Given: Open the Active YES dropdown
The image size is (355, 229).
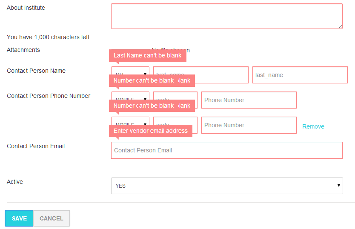Looking at the screenshot, I should click(x=227, y=186).
